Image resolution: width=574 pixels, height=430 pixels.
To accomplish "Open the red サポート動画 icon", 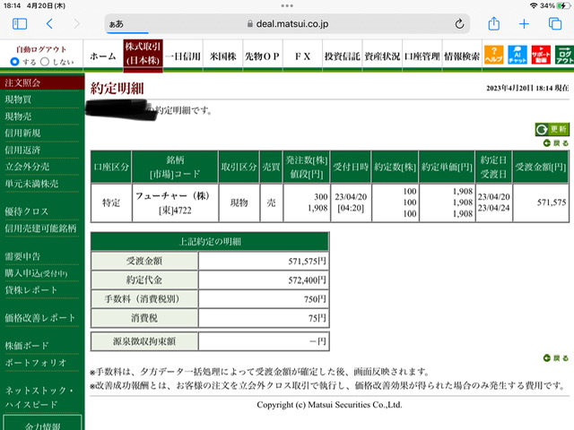I will click(541, 55).
